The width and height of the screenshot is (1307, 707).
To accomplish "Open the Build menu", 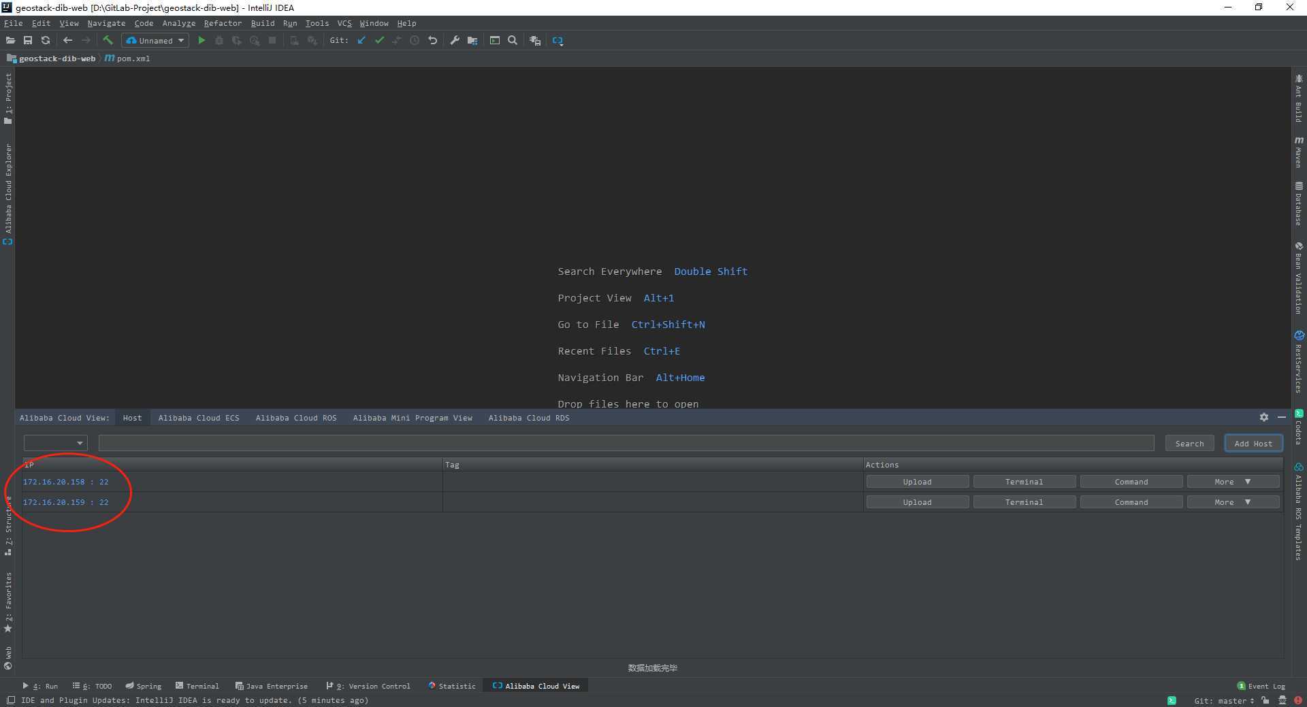I will coord(263,23).
